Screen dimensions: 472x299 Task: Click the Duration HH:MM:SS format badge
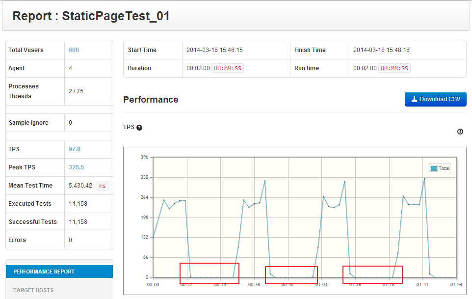(228, 68)
